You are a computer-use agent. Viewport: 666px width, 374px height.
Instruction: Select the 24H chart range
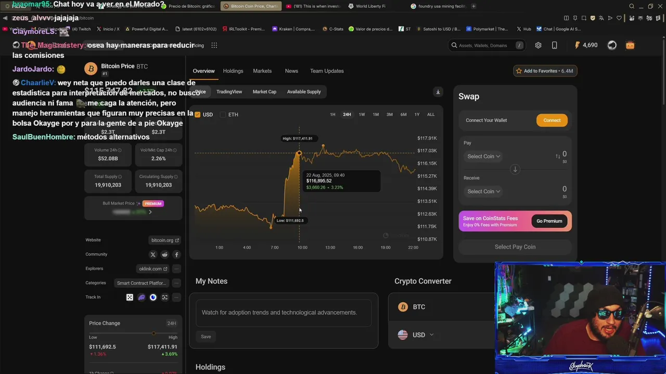click(347, 114)
